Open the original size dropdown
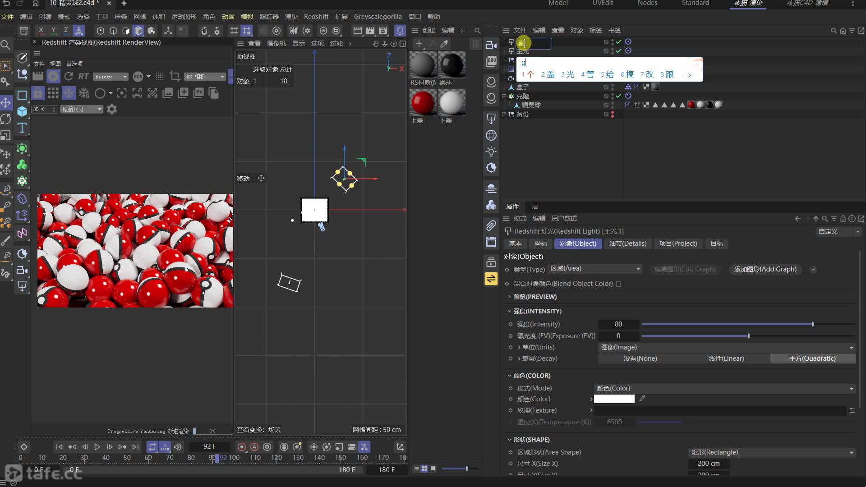 pos(82,109)
